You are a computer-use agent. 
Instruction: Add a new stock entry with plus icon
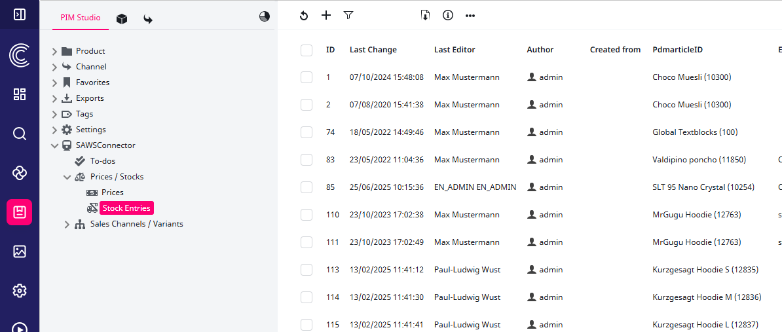[x=326, y=15]
